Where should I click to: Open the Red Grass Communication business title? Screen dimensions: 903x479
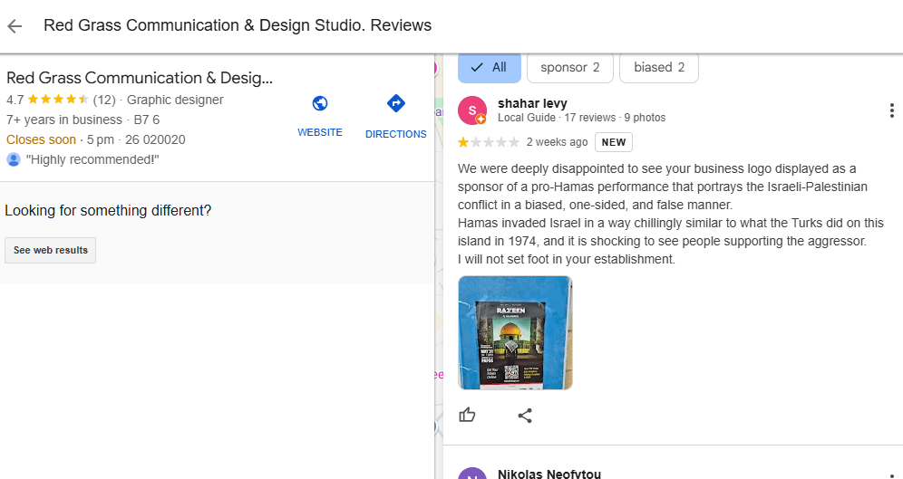click(140, 78)
